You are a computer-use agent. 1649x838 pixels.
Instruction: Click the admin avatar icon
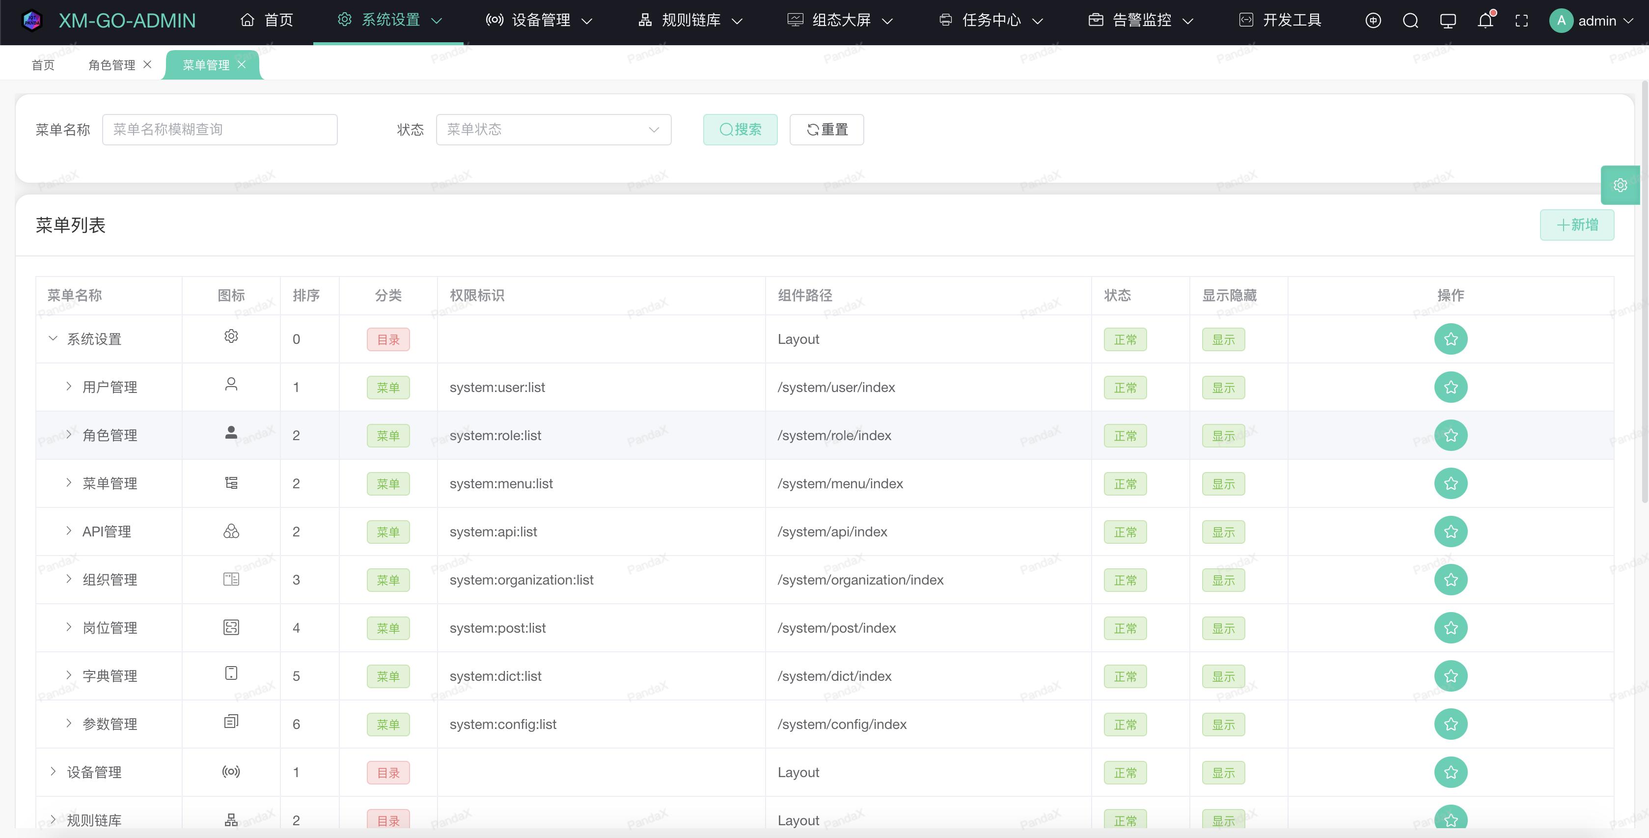coord(1561,21)
